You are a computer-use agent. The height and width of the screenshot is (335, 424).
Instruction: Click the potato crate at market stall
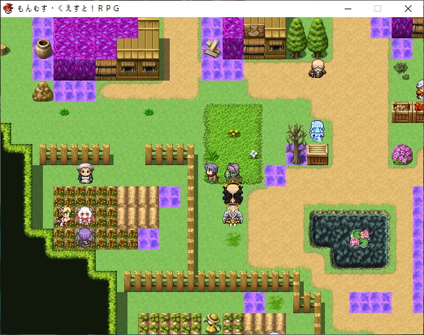(x=402, y=112)
